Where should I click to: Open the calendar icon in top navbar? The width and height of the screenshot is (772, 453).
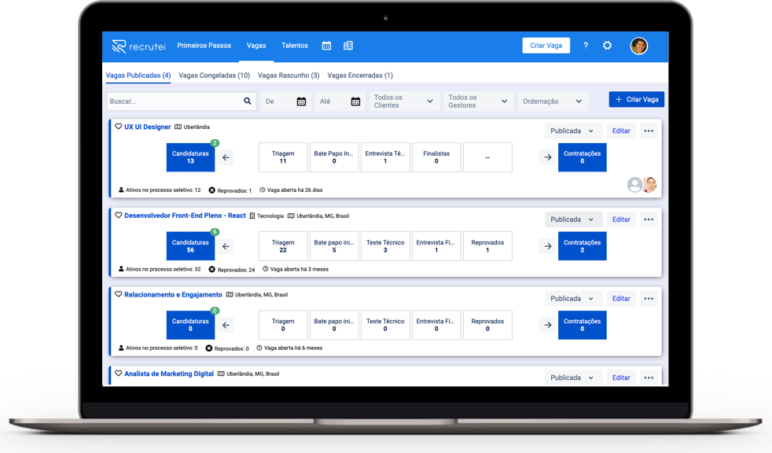(326, 46)
